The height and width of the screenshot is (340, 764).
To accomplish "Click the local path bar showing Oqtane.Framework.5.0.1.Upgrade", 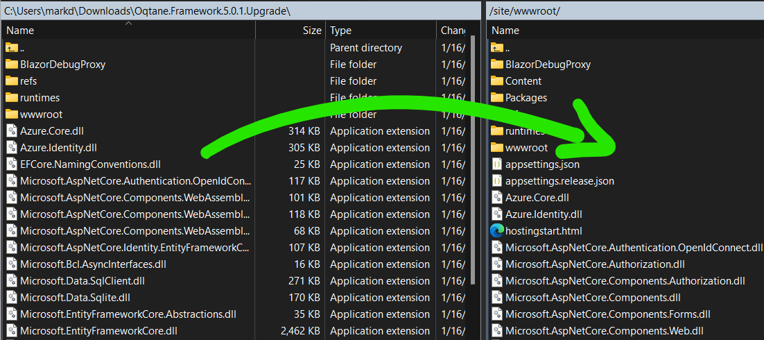I will click(241, 10).
